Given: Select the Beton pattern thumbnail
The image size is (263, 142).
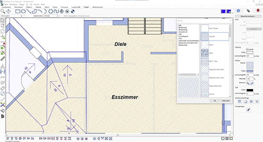Looking at the screenshot, I should pyautogui.click(x=205, y=44).
